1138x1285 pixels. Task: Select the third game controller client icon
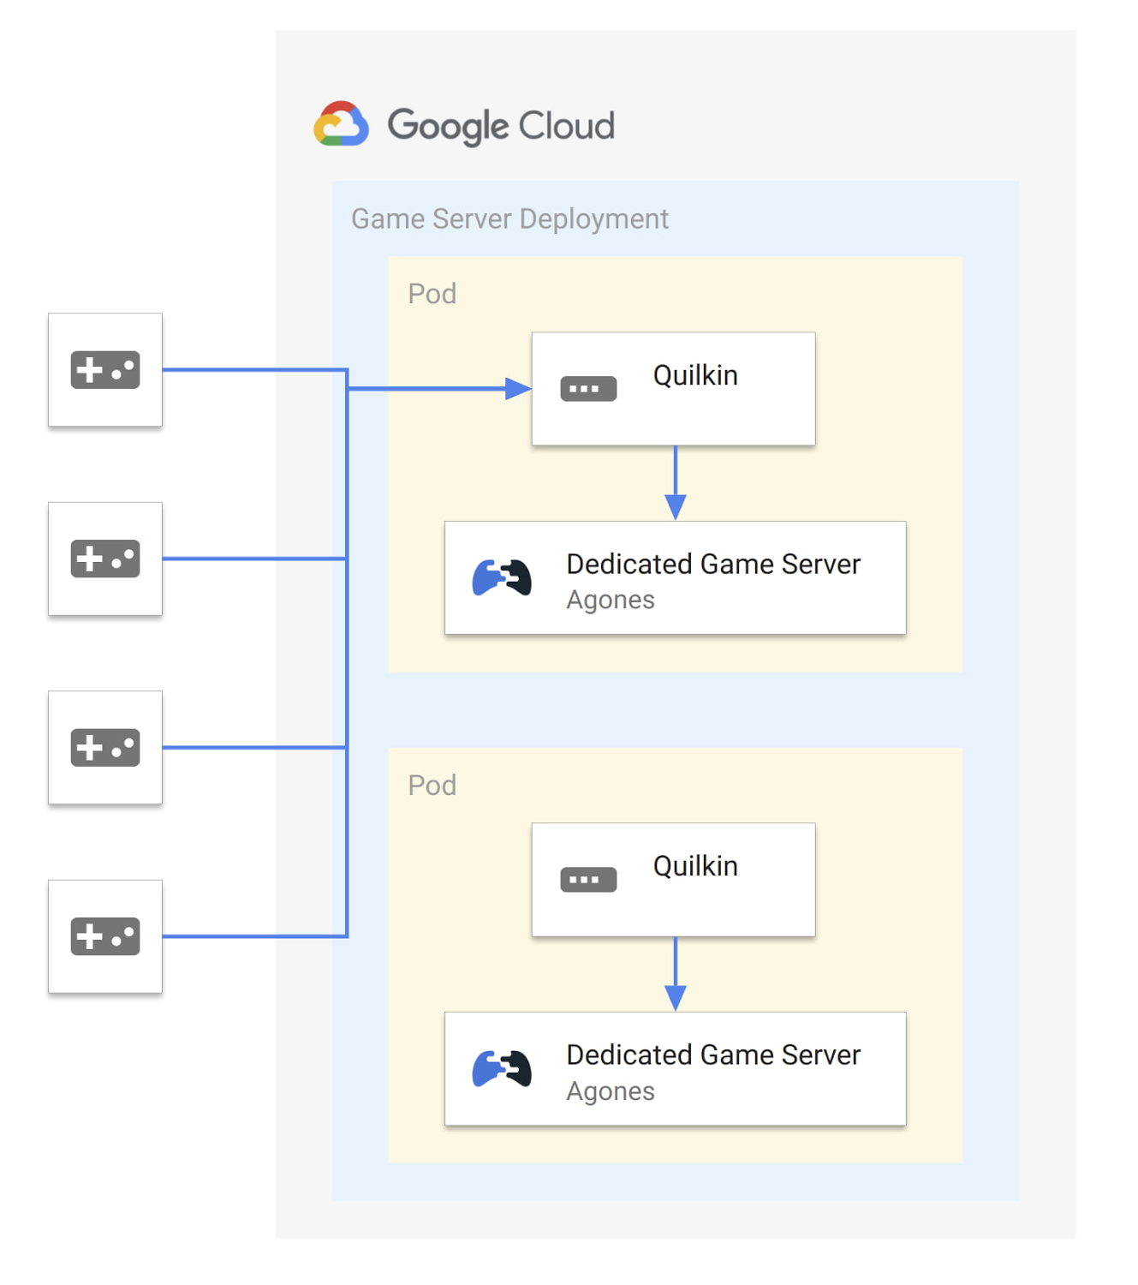pyautogui.click(x=105, y=747)
